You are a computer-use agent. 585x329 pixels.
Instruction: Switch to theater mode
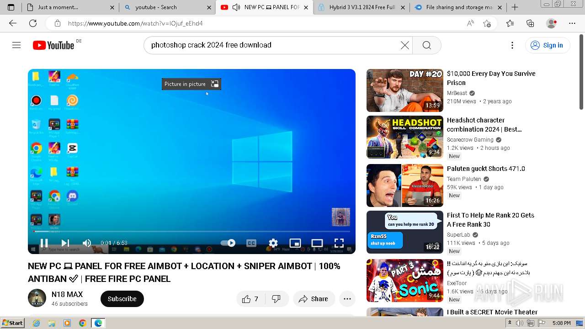coord(317,243)
